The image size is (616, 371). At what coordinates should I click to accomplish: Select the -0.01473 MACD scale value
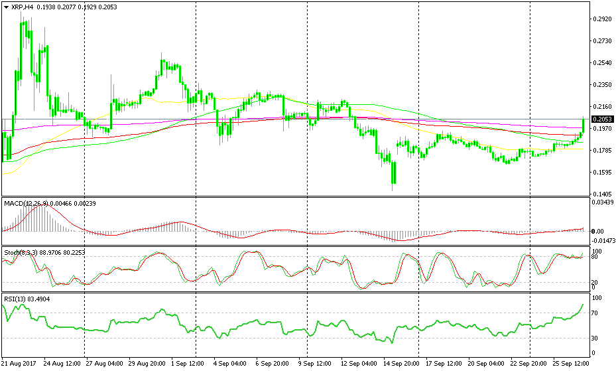click(x=603, y=240)
